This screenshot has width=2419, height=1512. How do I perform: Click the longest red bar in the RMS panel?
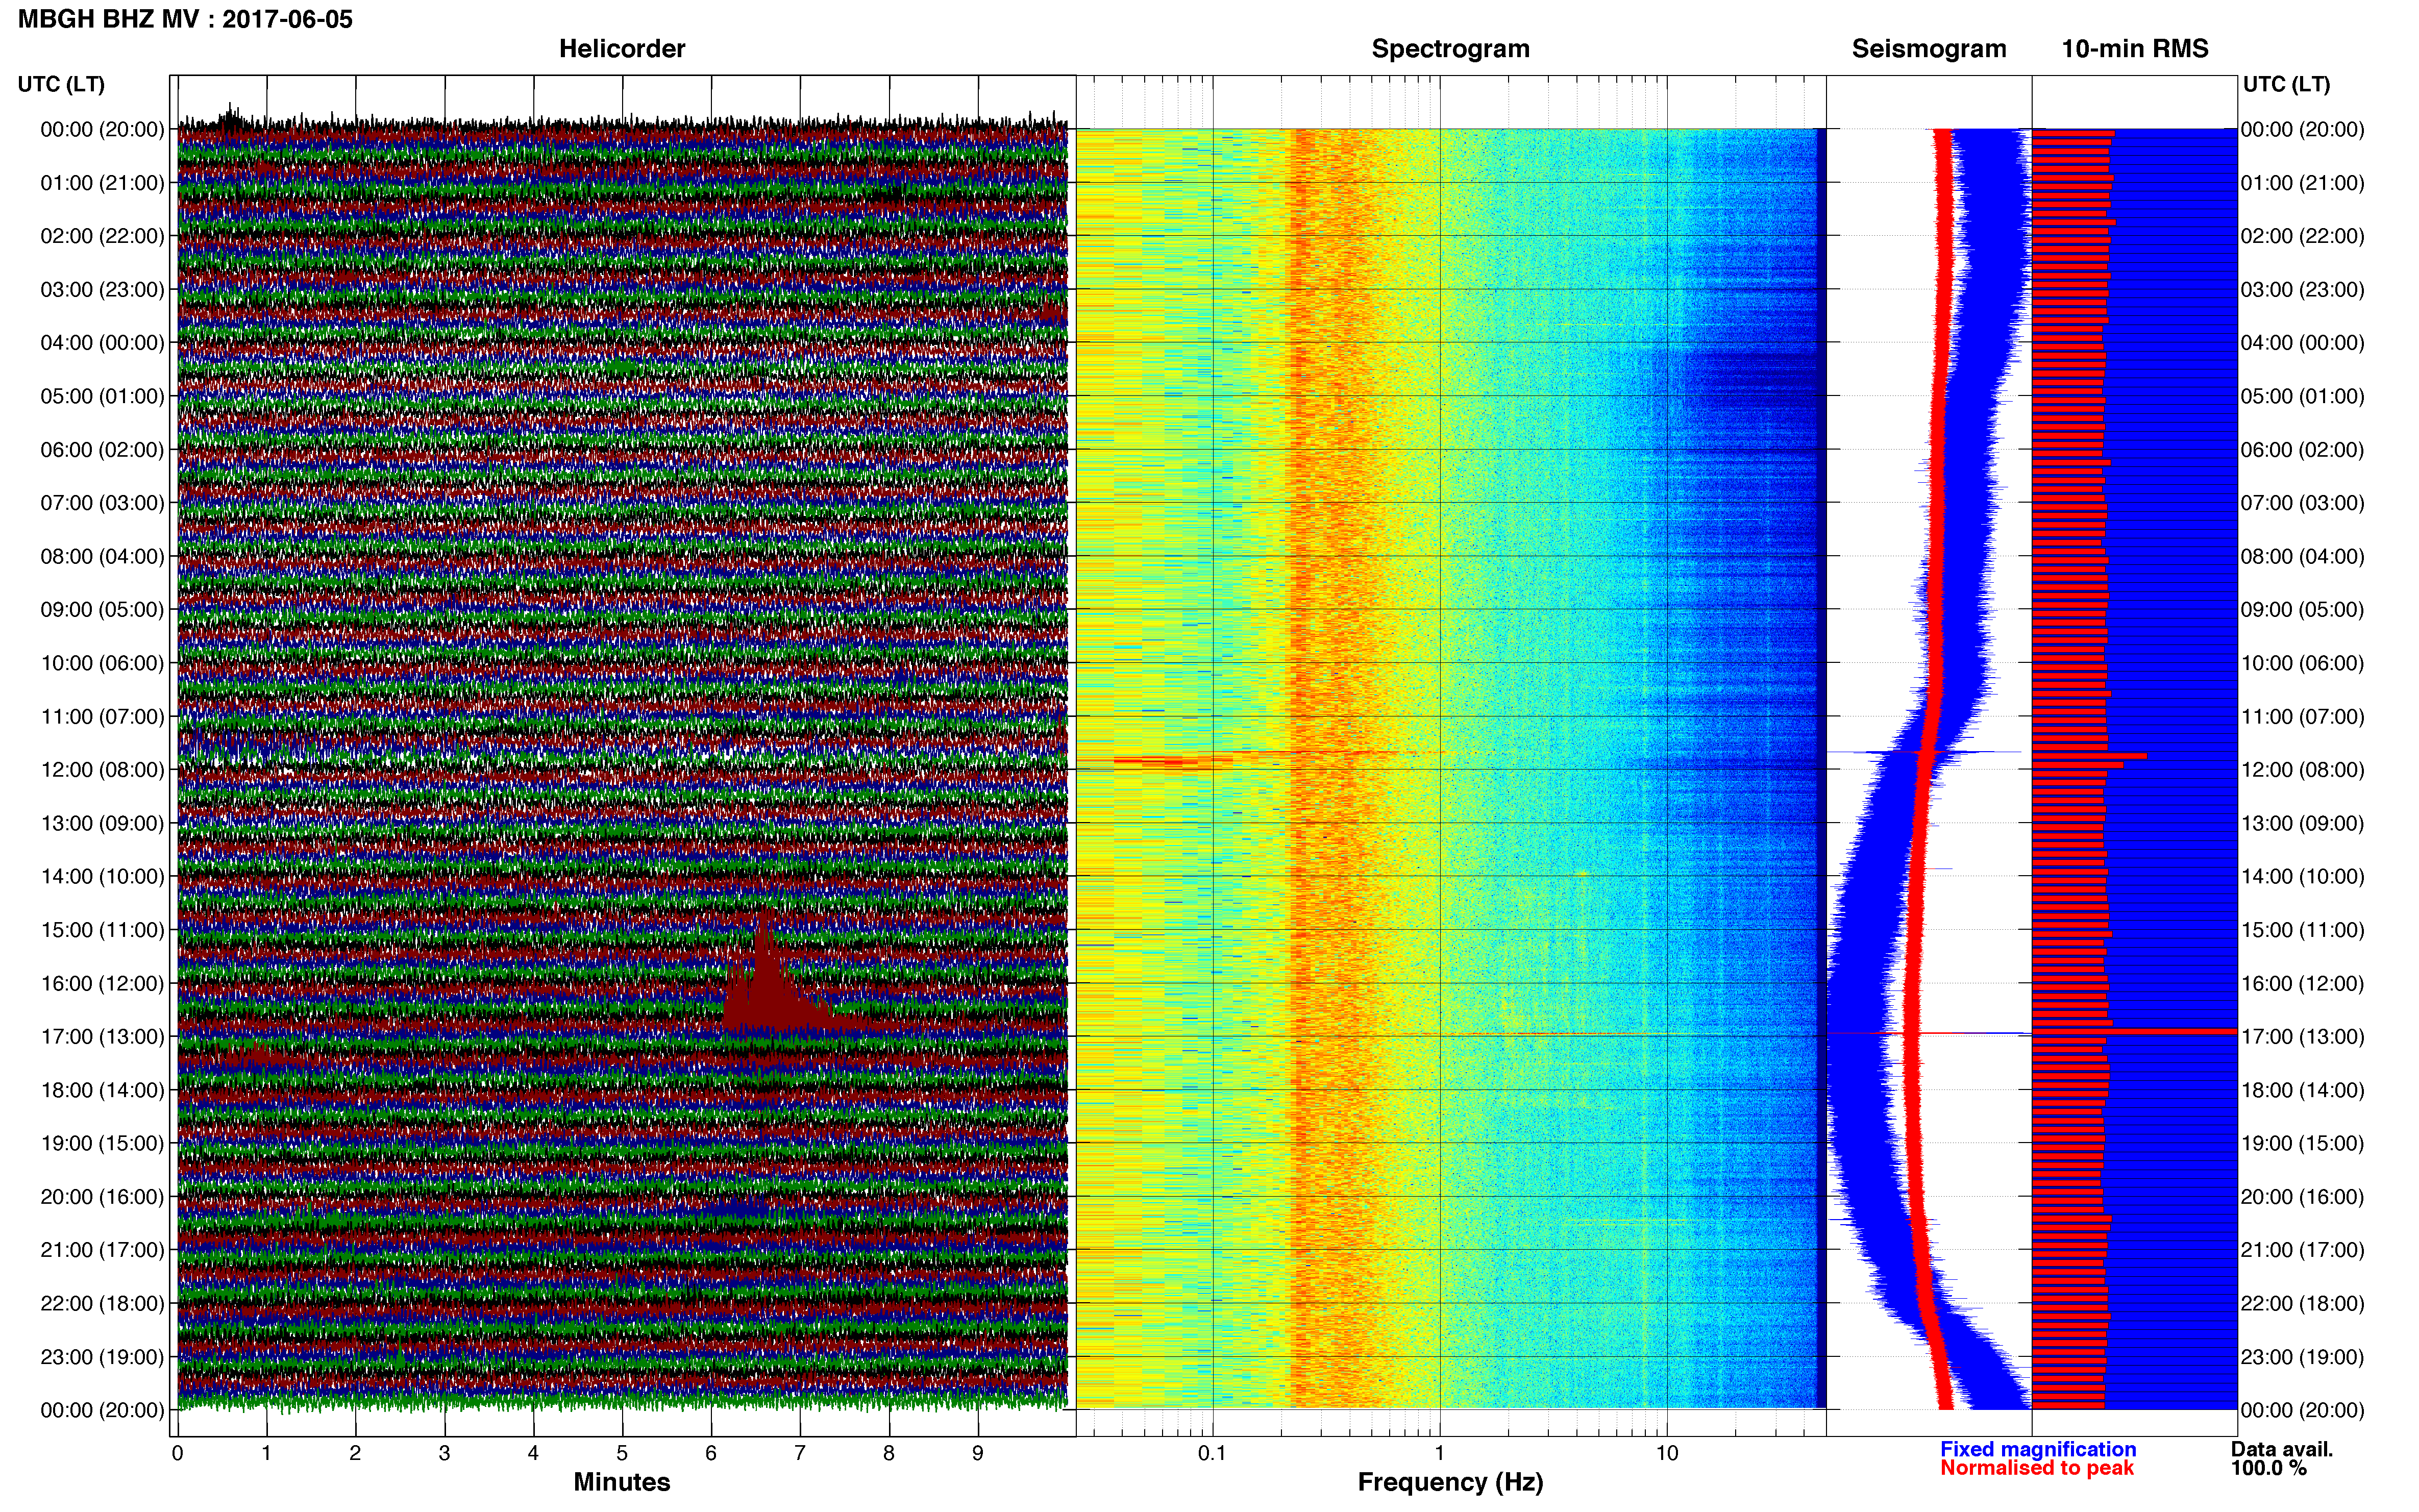(2134, 1031)
